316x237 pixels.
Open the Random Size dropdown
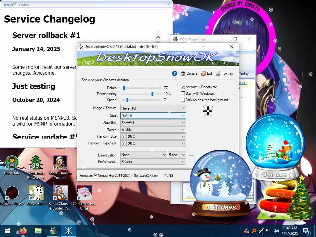[153, 137]
